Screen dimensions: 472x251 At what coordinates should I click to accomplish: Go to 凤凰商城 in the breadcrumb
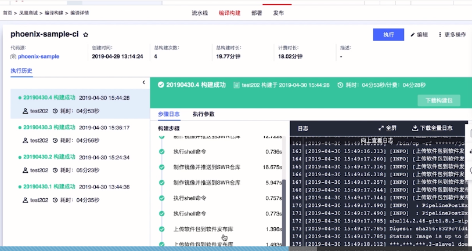click(28, 13)
